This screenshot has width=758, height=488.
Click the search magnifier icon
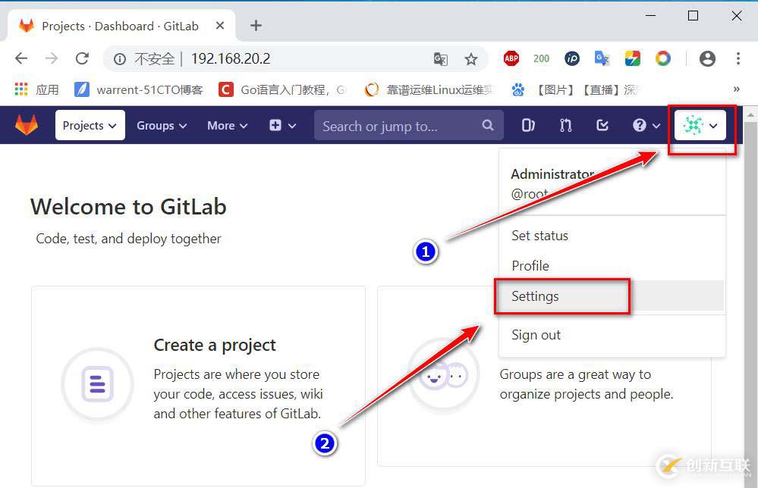tap(488, 126)
